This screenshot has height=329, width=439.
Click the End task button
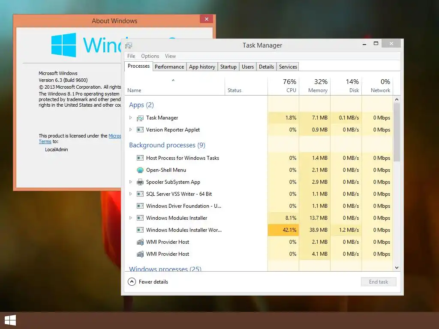[x=379, y=282]
